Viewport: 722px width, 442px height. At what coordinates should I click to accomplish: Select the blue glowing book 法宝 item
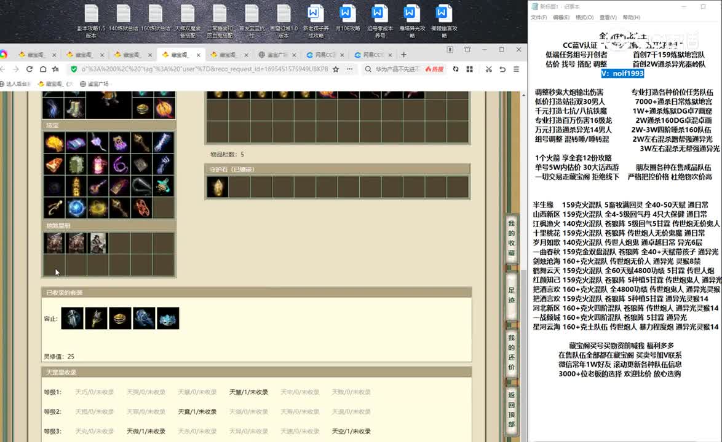tap(76, 143)
